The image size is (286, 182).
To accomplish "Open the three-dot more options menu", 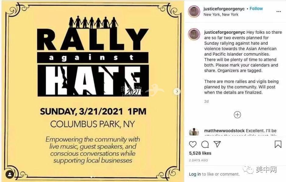I will click(x=278, y=12).
